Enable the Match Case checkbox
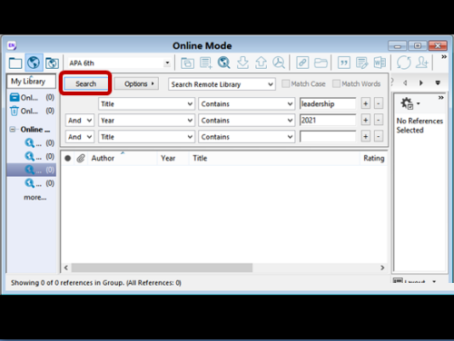The width and height of the screenshot is (454, 341). point(285,83)
